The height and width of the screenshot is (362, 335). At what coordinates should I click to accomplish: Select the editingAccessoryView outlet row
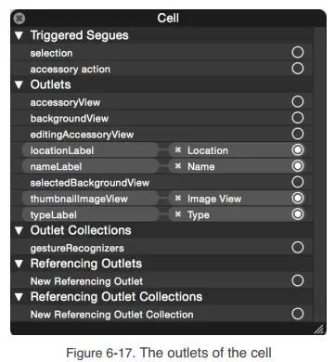point(161,134)
